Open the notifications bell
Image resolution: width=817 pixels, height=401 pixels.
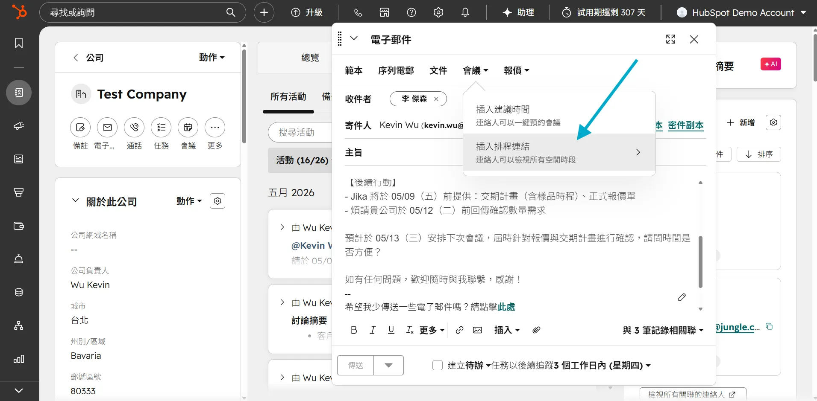click(x=465, y=12)
